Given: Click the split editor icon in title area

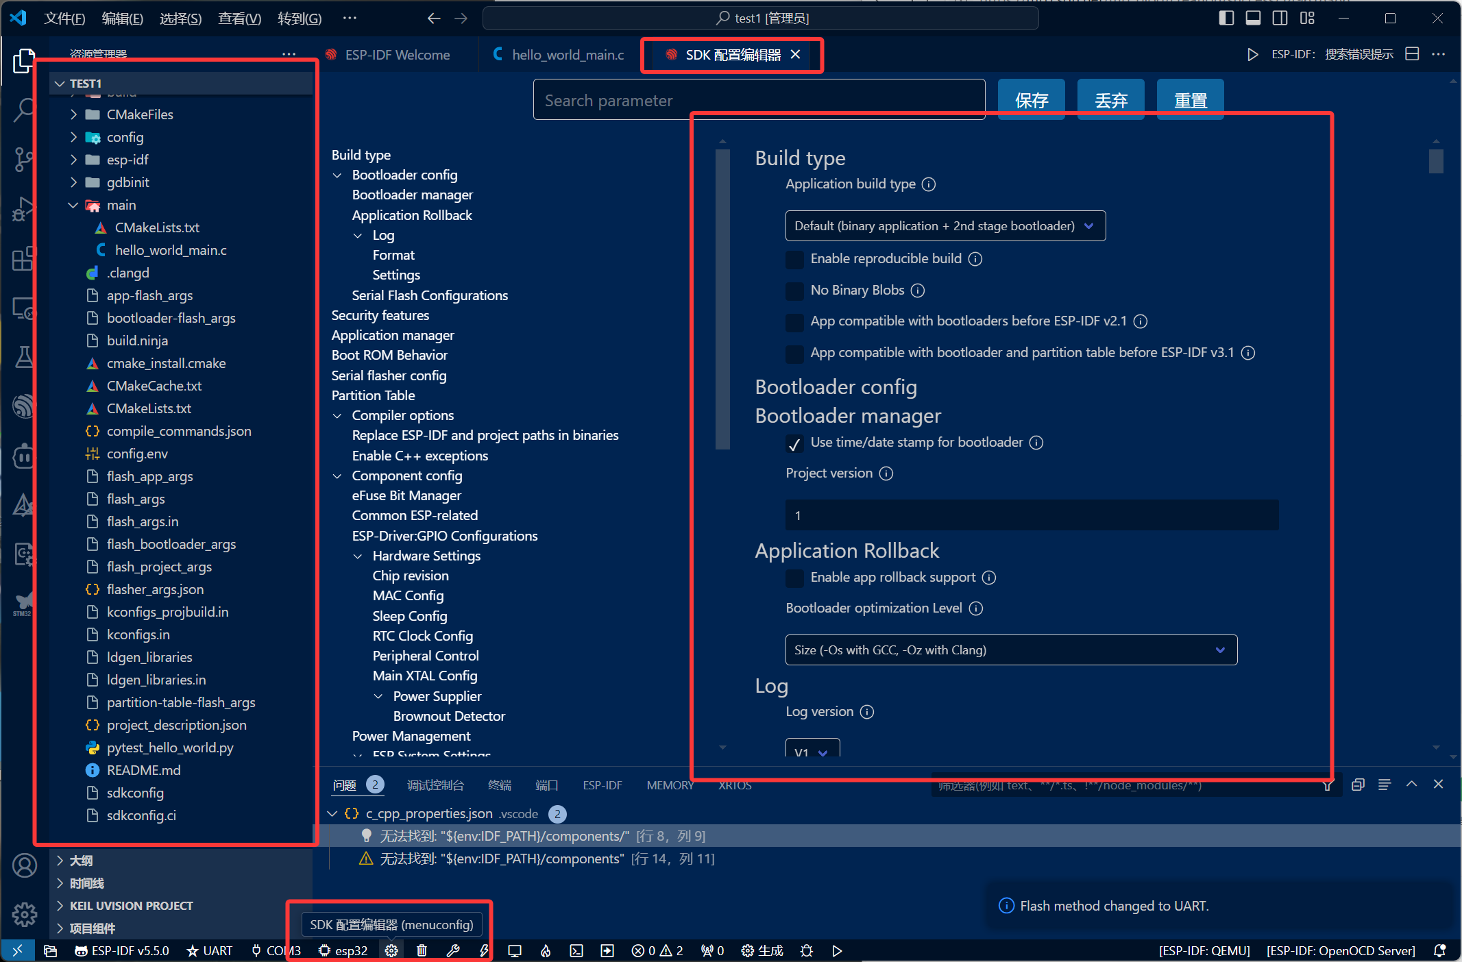Looking at the screenshot, I should [x=1412, y=54].
